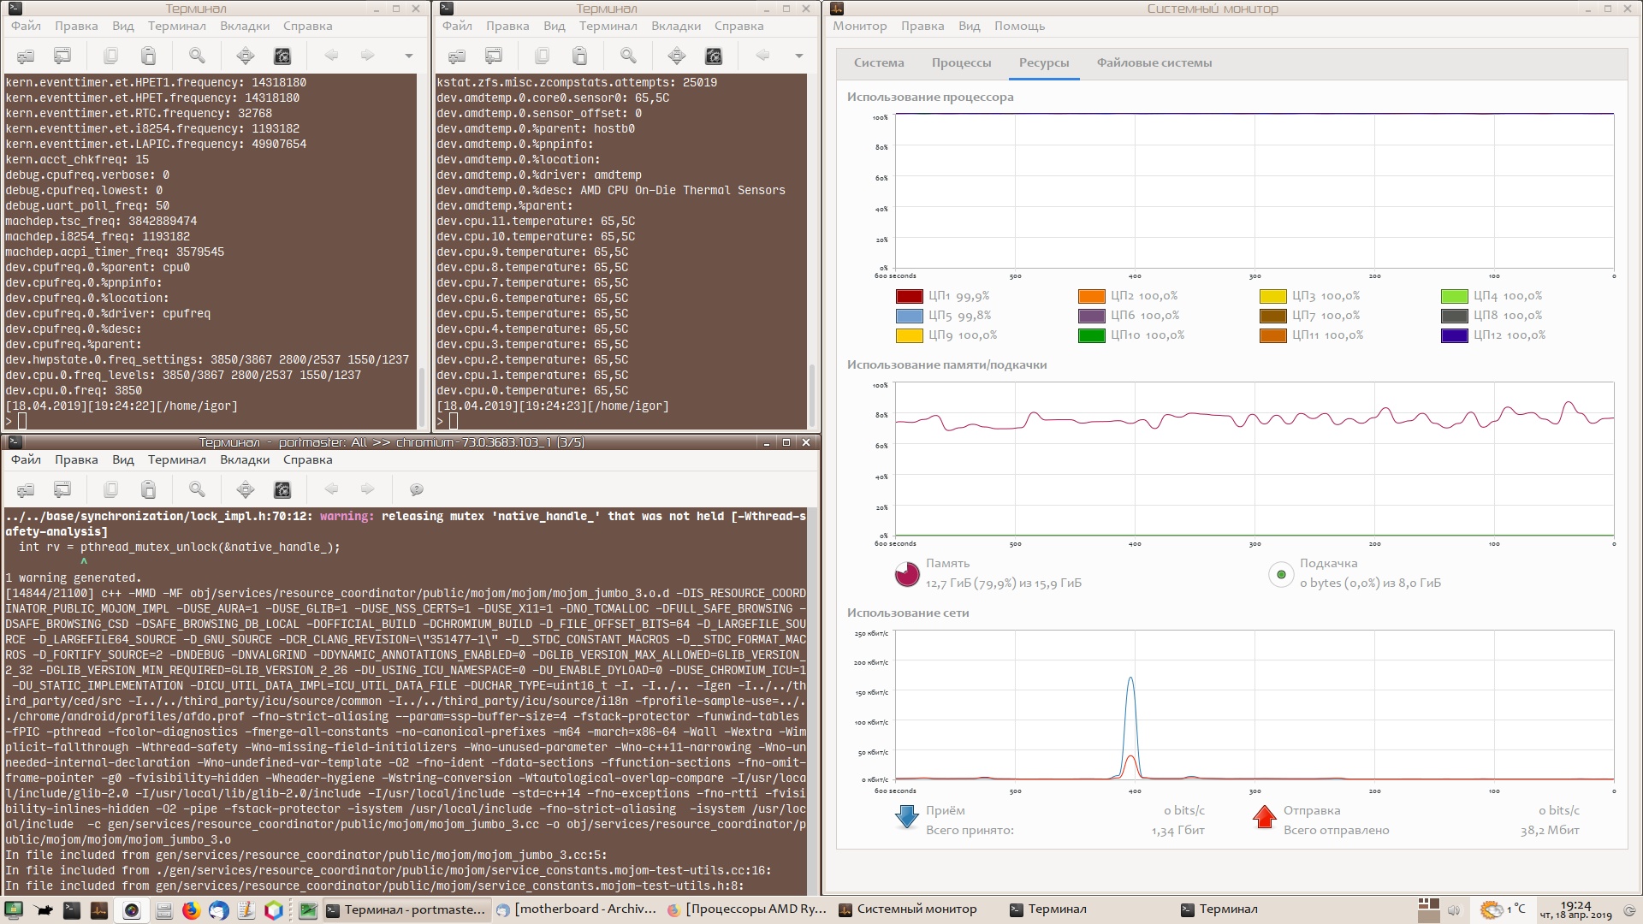Expand toolbar overflow arrow in top-left terminal
Image resolution: width=1643 pixels, height=924 pixels.
[x=408, y=56]
